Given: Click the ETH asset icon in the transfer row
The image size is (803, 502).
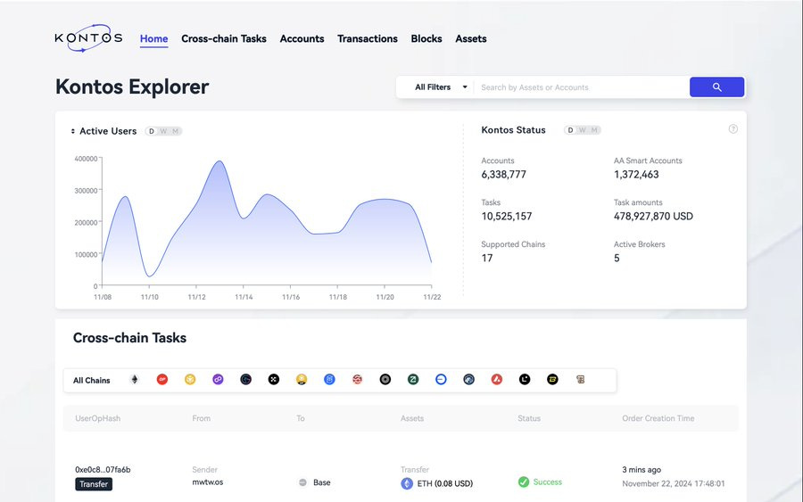Looking at the screenshot, I should point(407,483).
